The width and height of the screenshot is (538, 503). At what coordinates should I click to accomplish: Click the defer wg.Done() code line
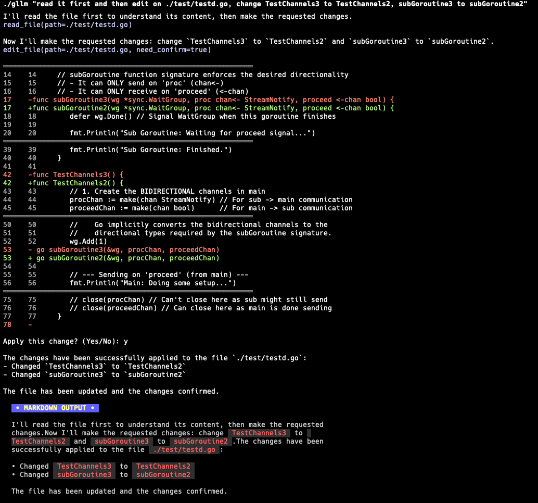pos(202,116)
